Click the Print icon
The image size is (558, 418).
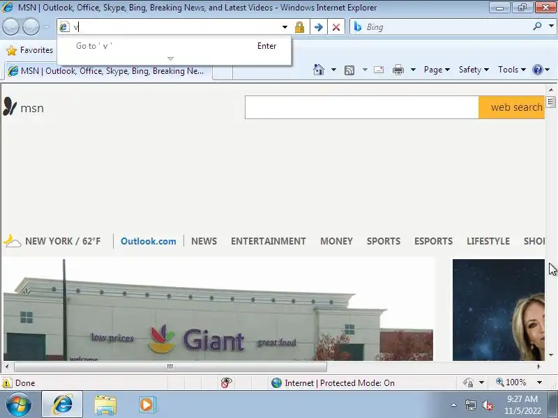pyautogui.click(x=398, y=70)
